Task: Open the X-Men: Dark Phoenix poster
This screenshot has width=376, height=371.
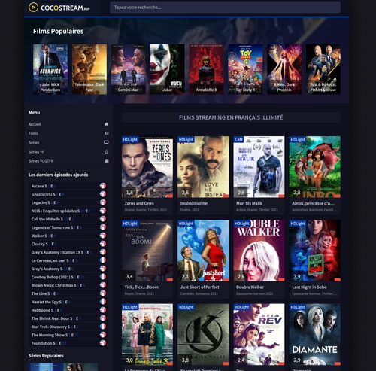Action: pos(284,69)
